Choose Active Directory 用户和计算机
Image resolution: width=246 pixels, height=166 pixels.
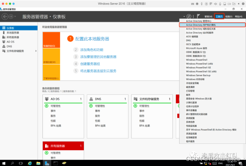click(x=212, y=25)
